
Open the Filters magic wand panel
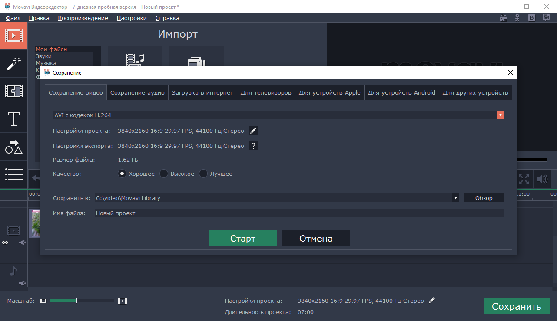pos(14,63)
